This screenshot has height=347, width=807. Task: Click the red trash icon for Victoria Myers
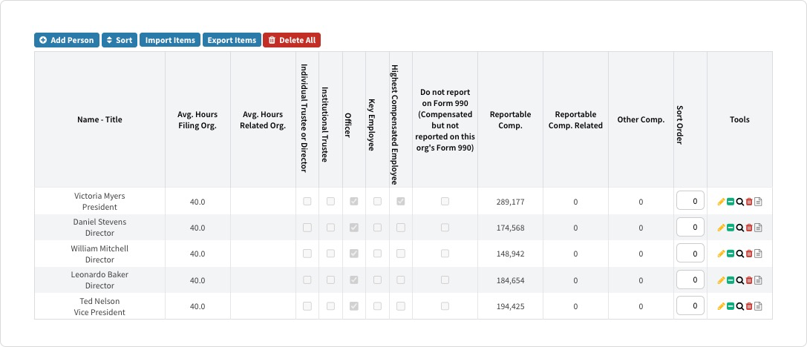point(749,202)
